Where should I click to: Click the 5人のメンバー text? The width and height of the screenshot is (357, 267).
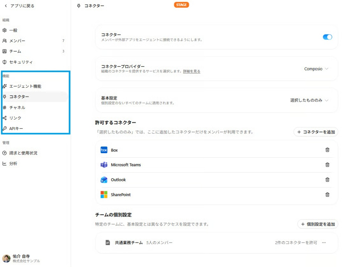(x=159, y=243)
